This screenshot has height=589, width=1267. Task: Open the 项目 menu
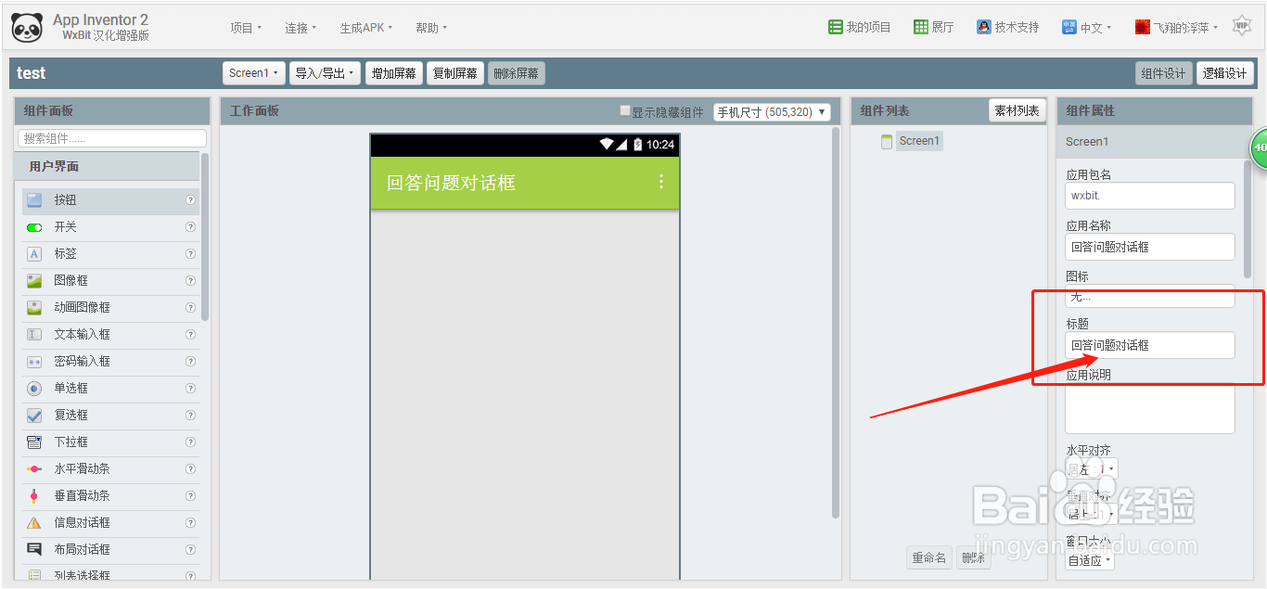point(246,28)
